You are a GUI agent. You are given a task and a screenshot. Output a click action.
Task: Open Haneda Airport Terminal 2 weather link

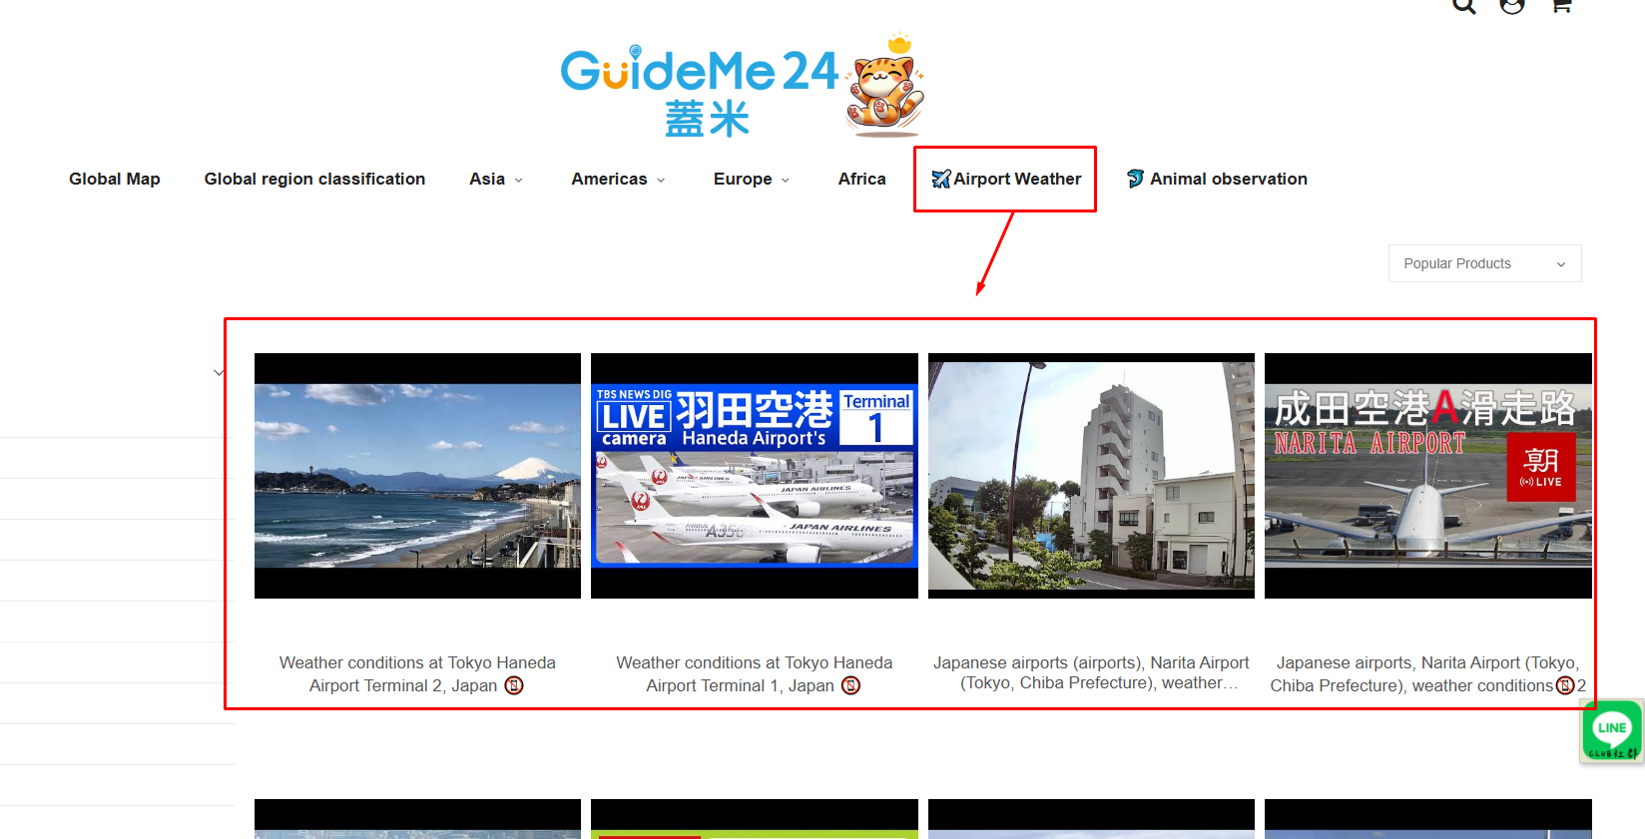pyautogui.click(x=417, y=674)
